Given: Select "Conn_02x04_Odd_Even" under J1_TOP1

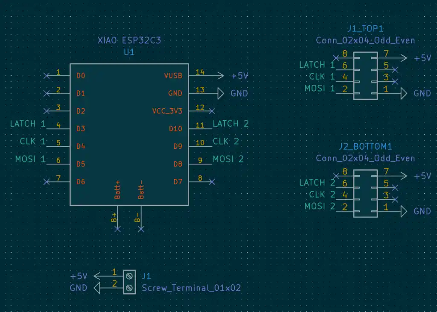Looking at the screenshot, I should coord(365,40).
